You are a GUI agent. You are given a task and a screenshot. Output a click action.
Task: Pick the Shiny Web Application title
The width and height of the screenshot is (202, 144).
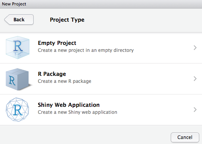pyautogui.click(x=69, y=105)
